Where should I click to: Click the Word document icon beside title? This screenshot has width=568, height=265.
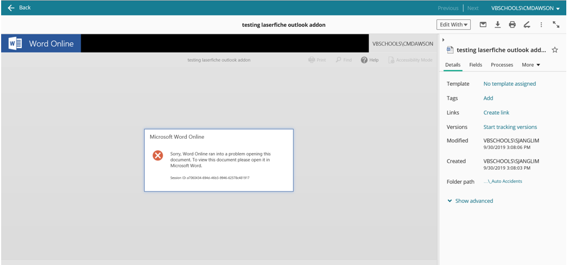pos(450,50)
